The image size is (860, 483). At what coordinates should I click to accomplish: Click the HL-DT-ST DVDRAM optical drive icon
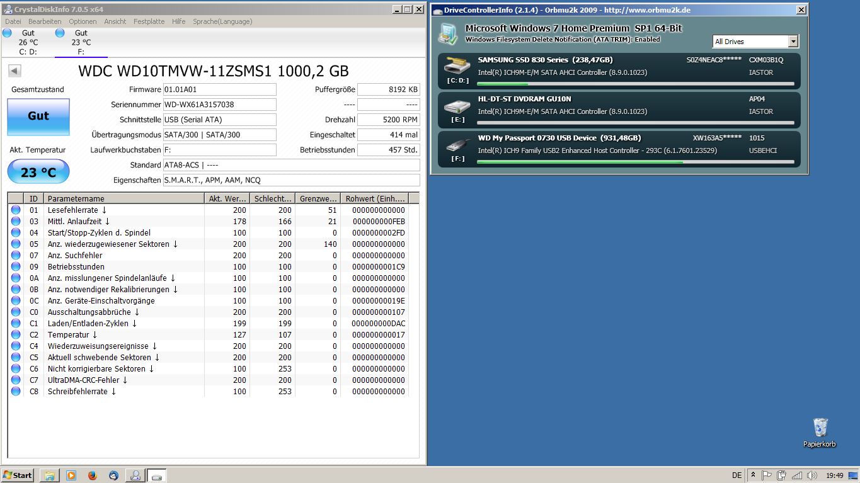tap(457, 105)
